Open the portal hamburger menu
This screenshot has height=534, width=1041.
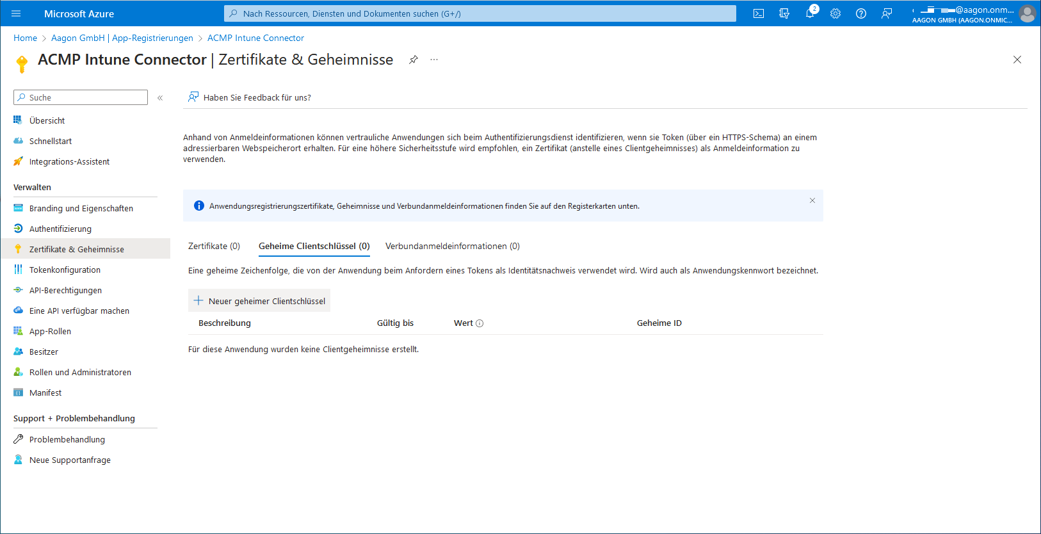tap(16, 13)
